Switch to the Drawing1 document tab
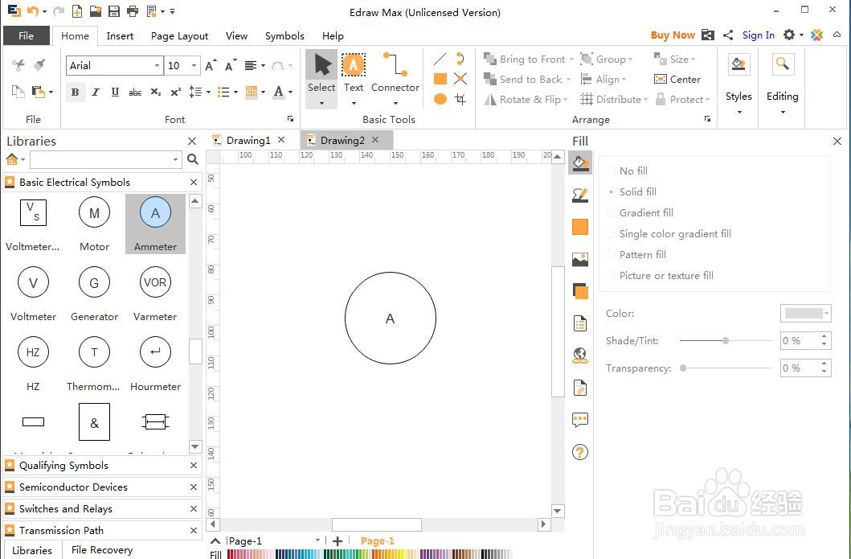851x559 pixels. click(248, 140)
